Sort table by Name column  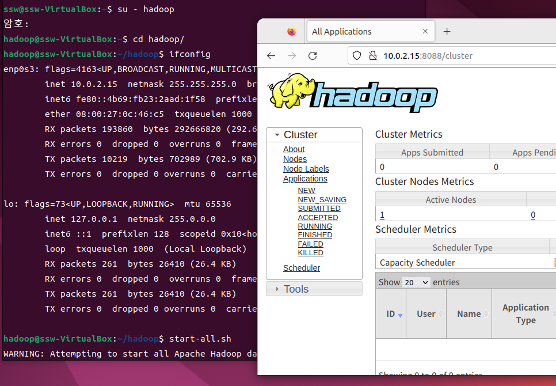(x=469, y=313)
